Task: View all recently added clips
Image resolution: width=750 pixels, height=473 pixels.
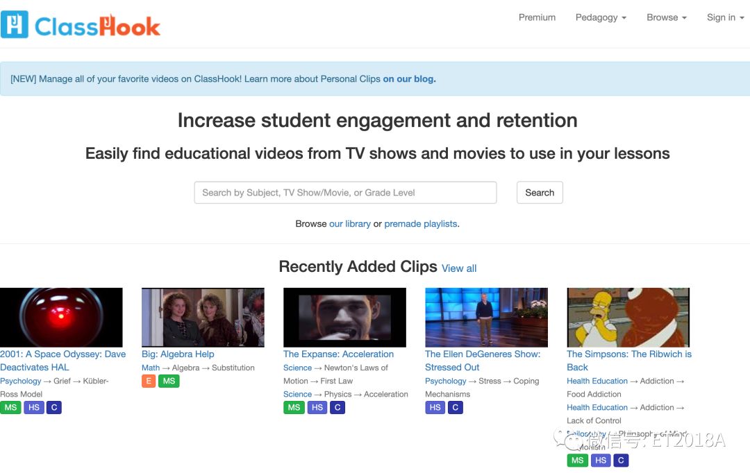Action: (459, 268)
